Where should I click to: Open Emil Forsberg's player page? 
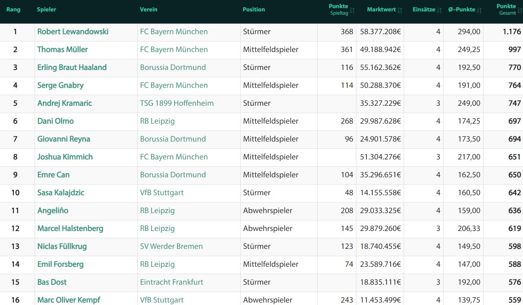(61, 264)
